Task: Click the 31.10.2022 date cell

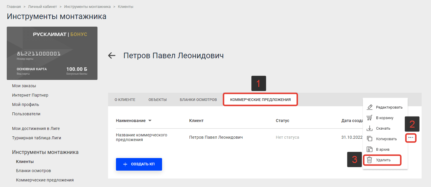Action: click(352, 137)
